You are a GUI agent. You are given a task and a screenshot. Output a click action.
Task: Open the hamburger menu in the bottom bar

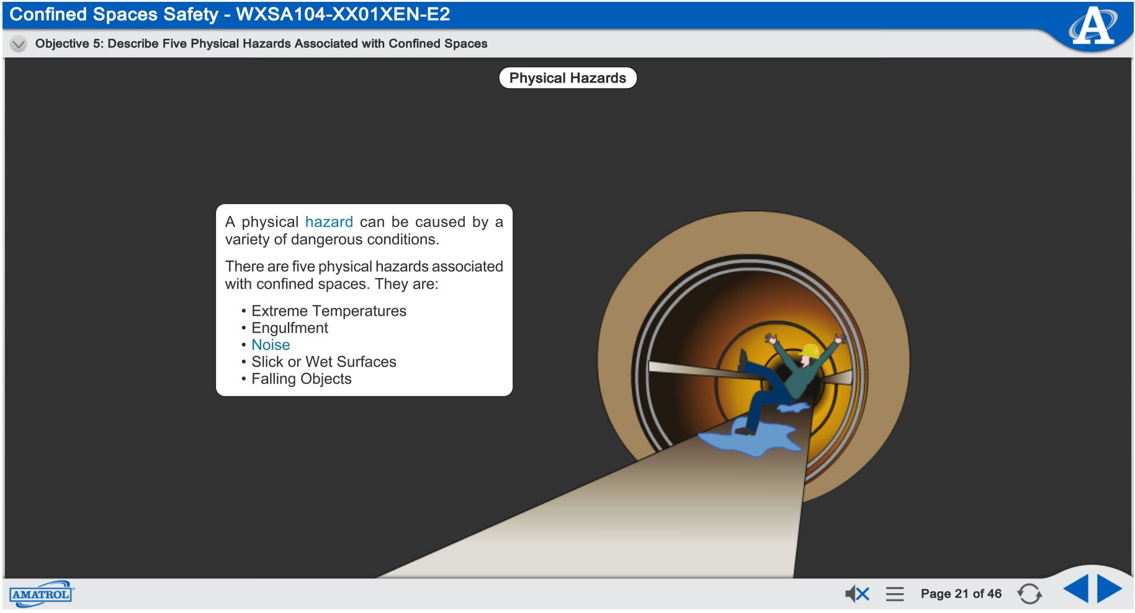pos(894,594)
